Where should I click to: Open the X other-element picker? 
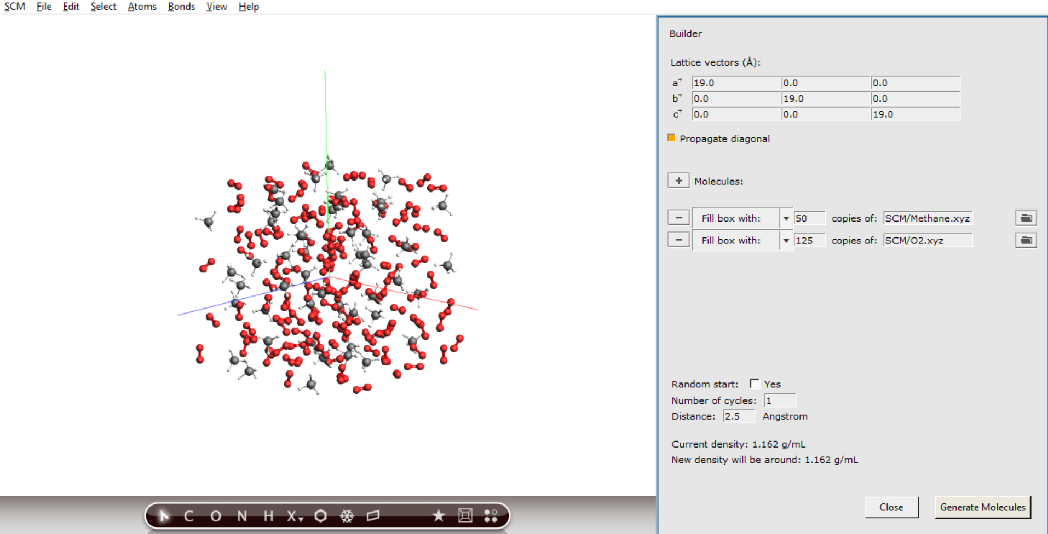tap(295, 516)
